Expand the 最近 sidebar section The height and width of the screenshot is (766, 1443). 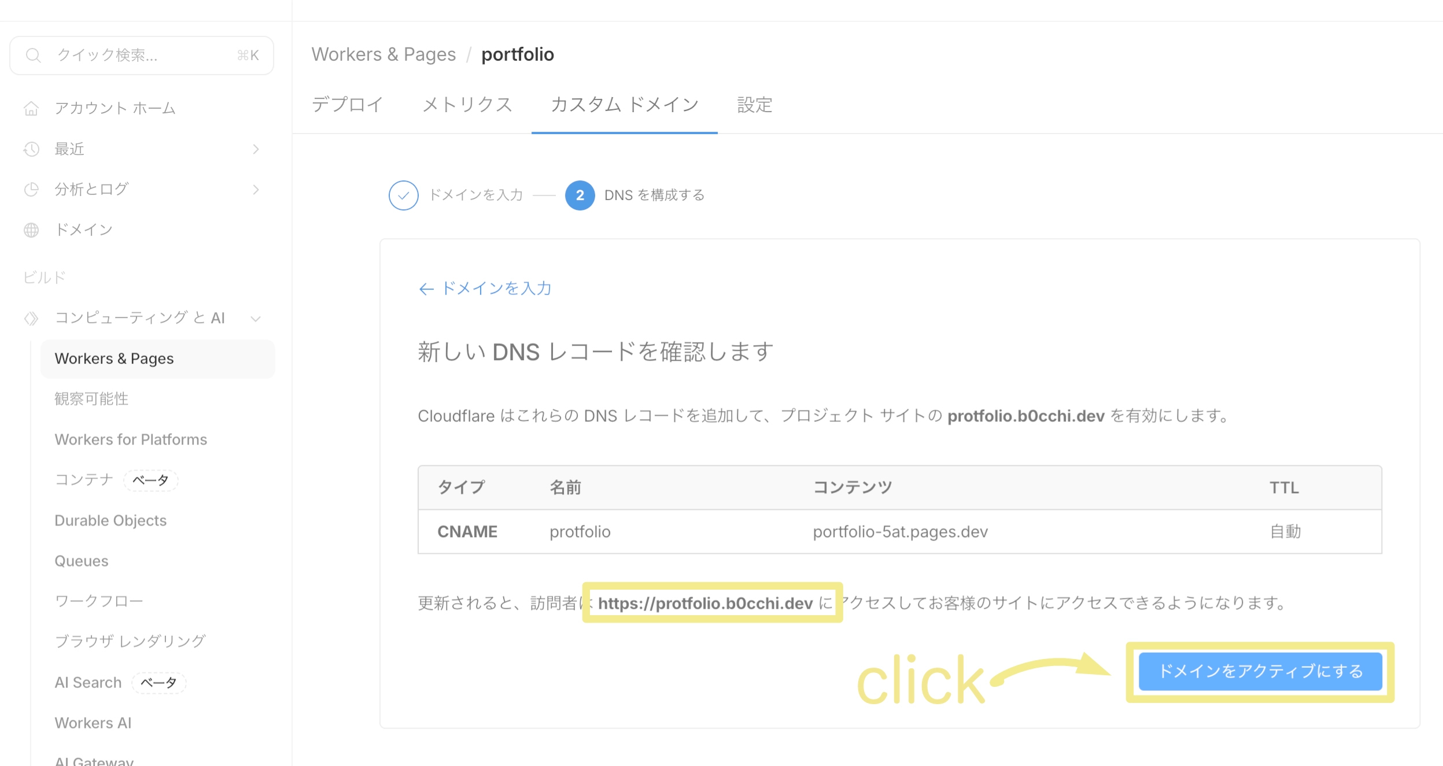click(x=256, y=149)
